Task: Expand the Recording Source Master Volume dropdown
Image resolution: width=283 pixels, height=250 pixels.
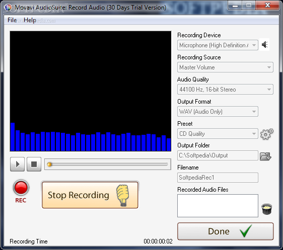Action: [225, 67]
